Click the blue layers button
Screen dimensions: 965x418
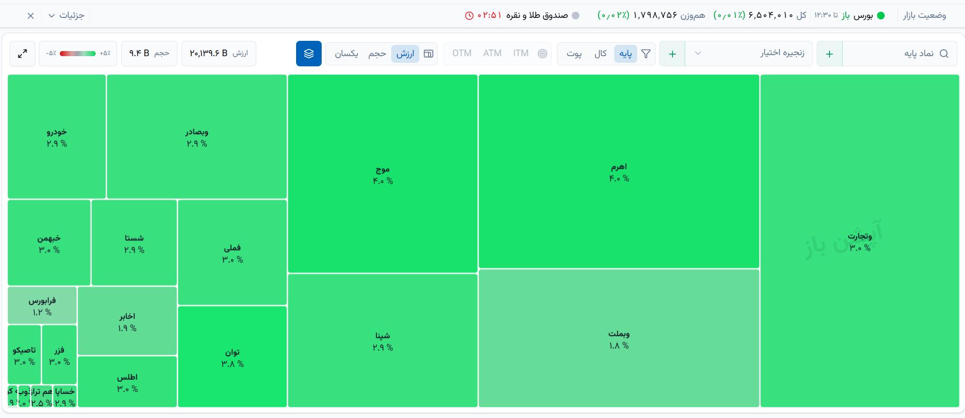(x=309, y=54)
